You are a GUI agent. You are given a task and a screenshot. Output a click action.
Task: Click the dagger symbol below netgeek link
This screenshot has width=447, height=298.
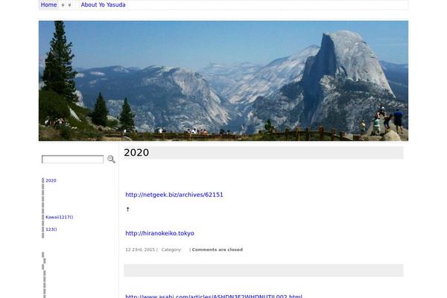coord(127,209)
